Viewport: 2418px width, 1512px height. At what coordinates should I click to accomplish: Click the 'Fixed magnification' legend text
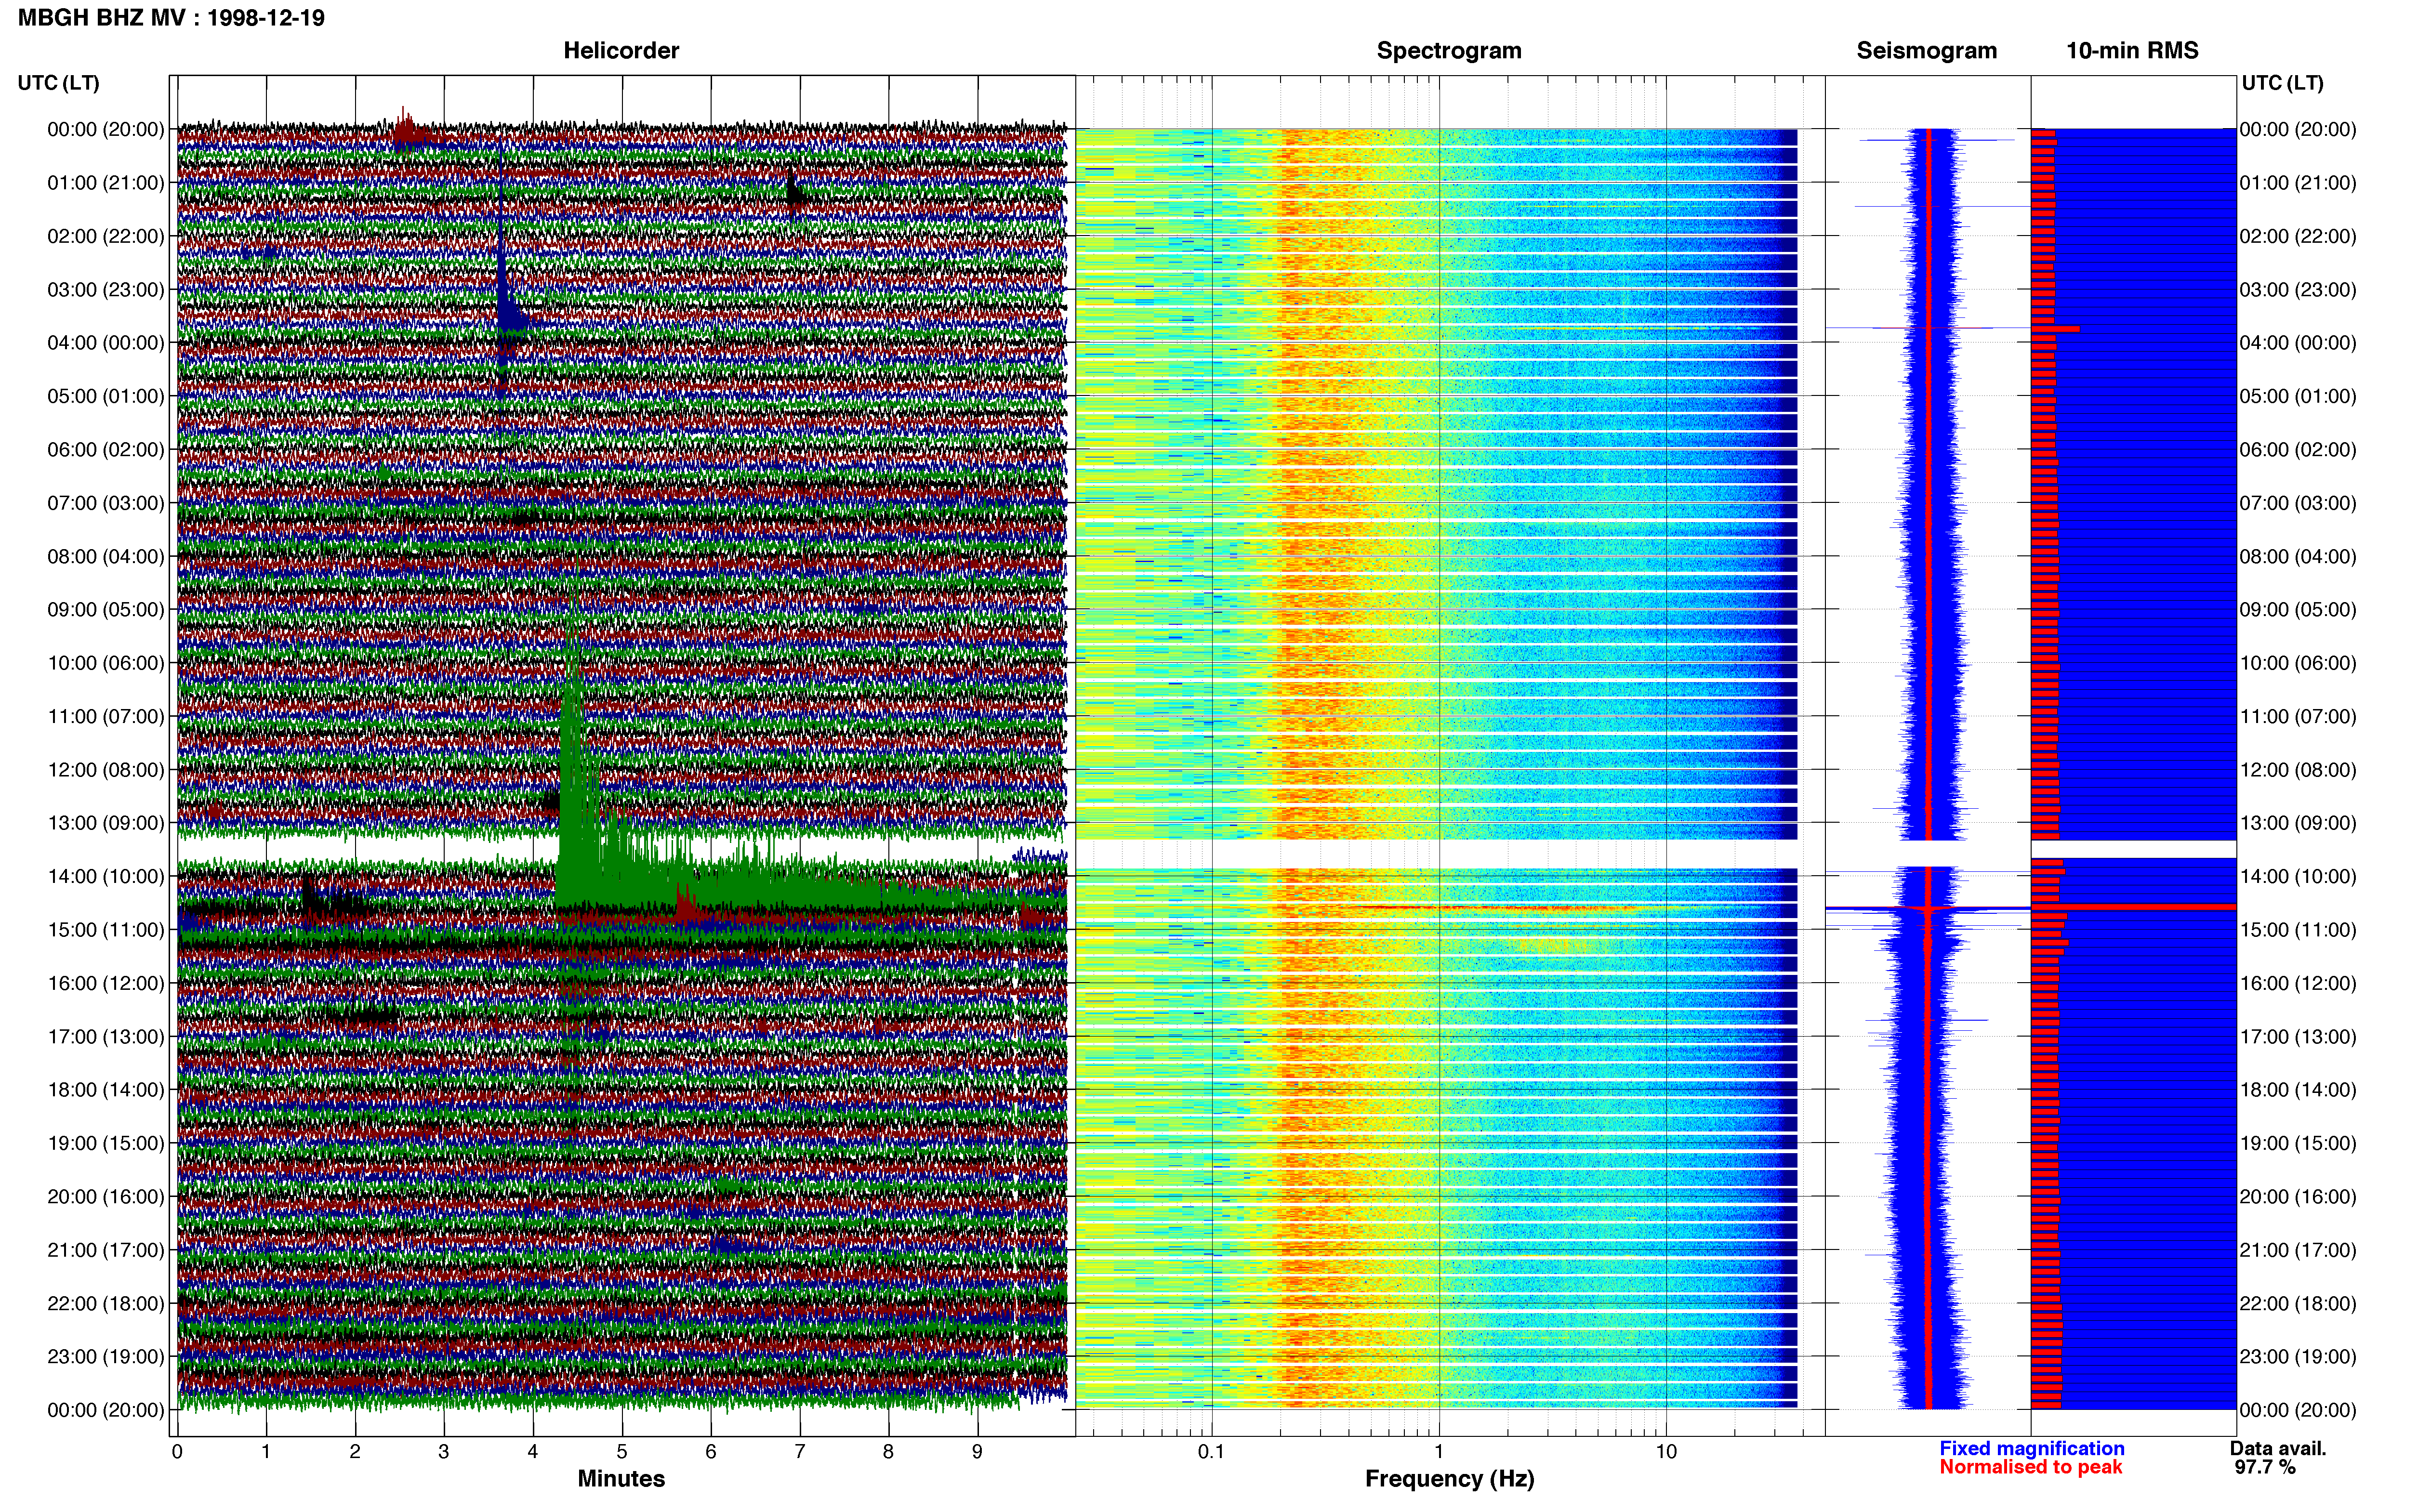2031,1448
